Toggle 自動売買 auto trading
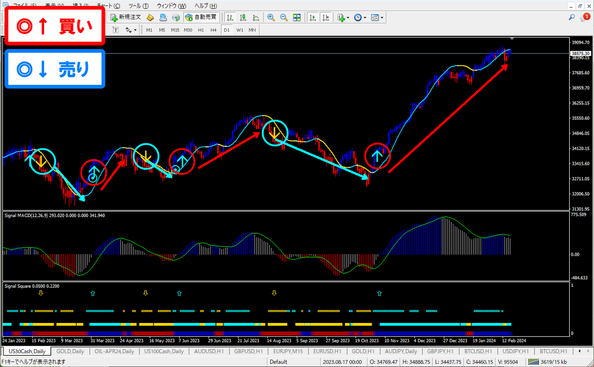The image size is (594, 367). pos(201,17)
